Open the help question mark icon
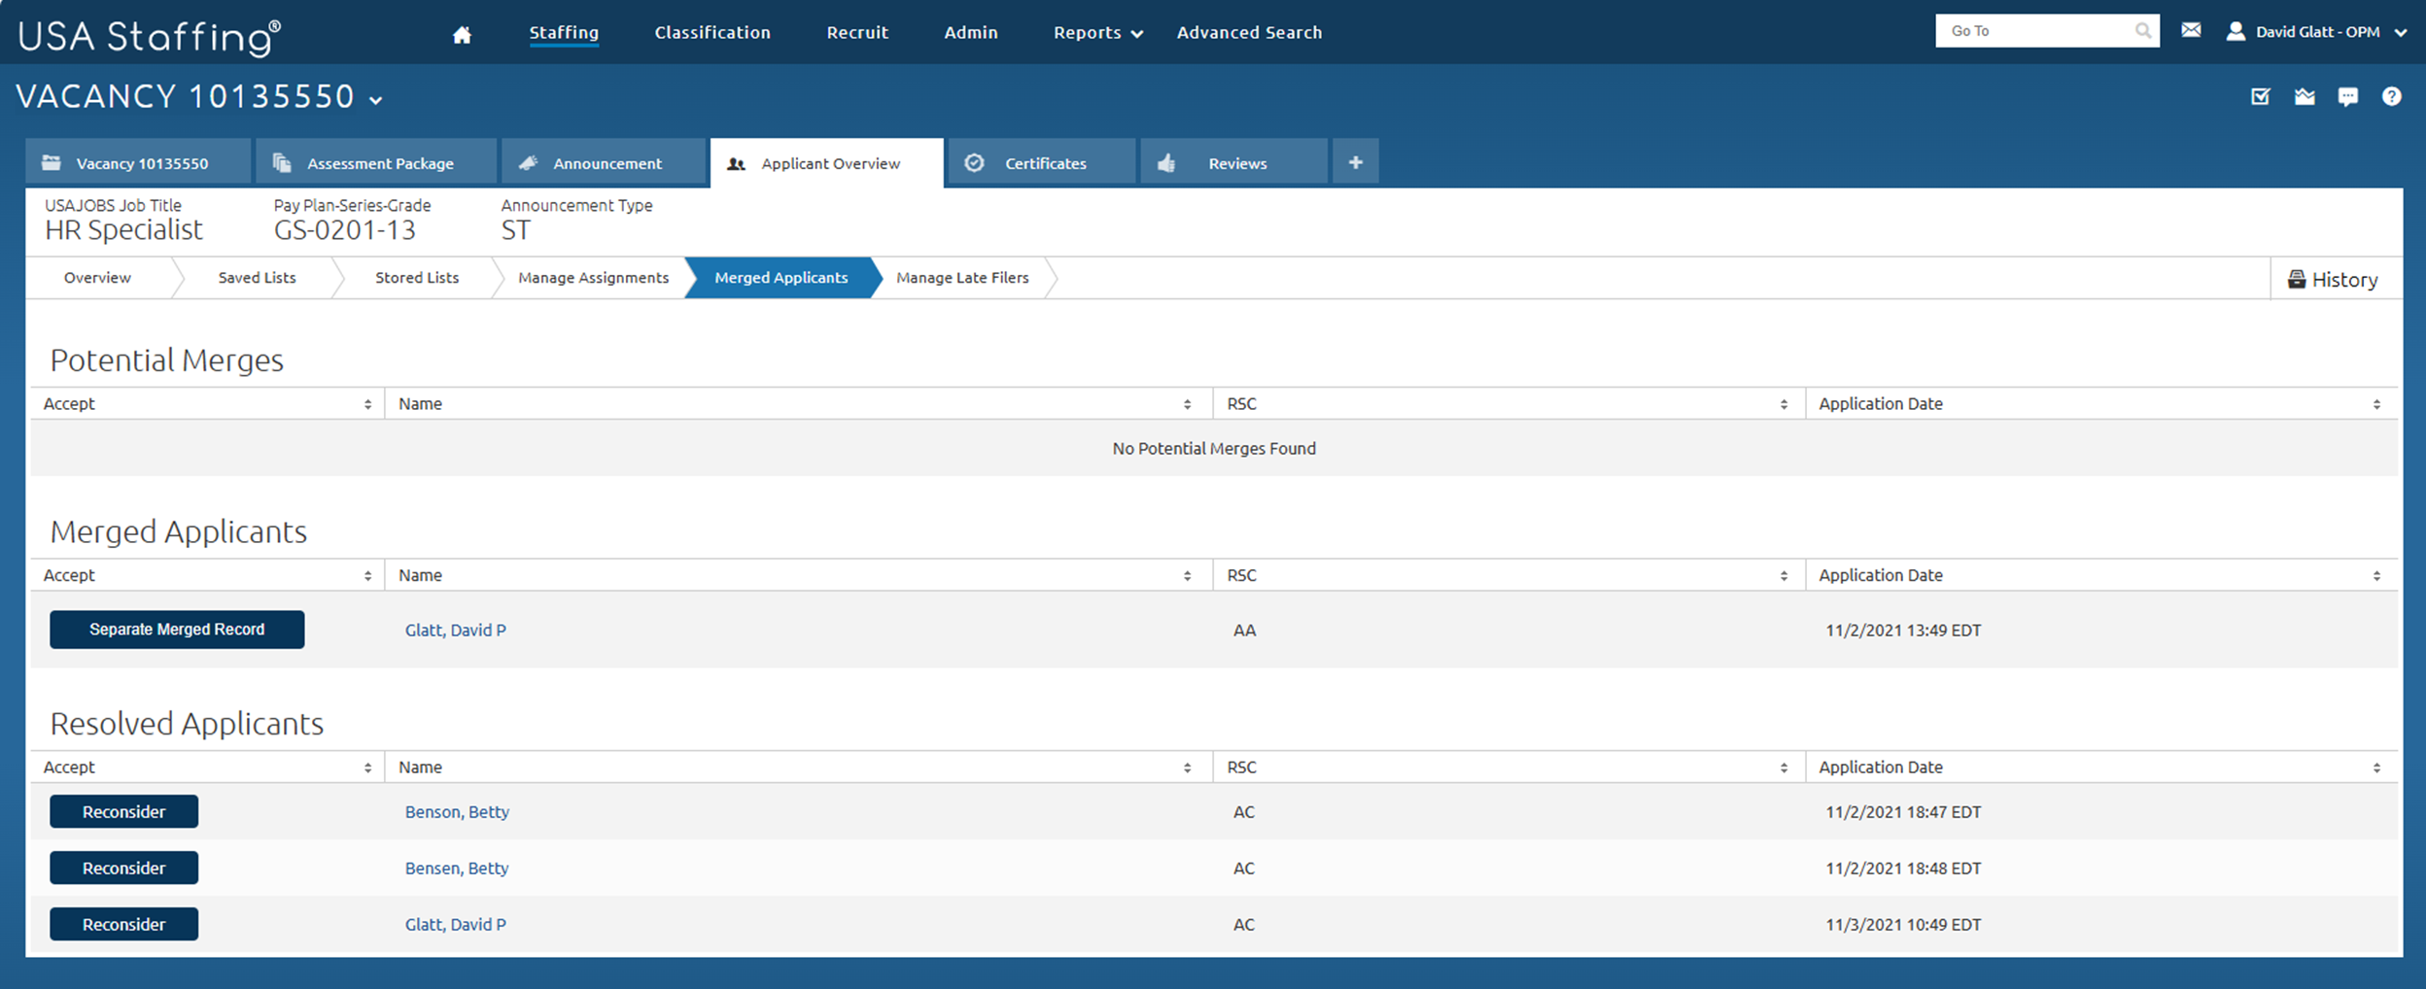The image size is (2426, 989). pyautogui.click(x=2392, y=96)
